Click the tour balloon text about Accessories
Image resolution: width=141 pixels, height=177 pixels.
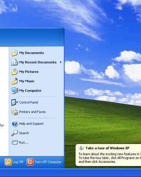97,162
